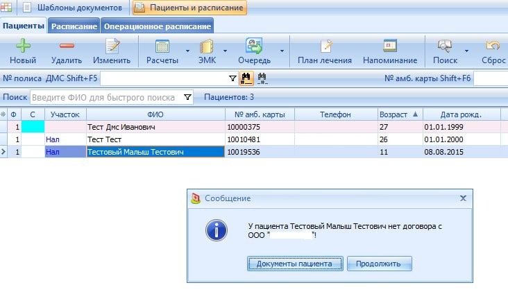Open the Операционное расписание tab
This screenshot has height=292, width=508.
pyautogui.click(x=158, y=26)
